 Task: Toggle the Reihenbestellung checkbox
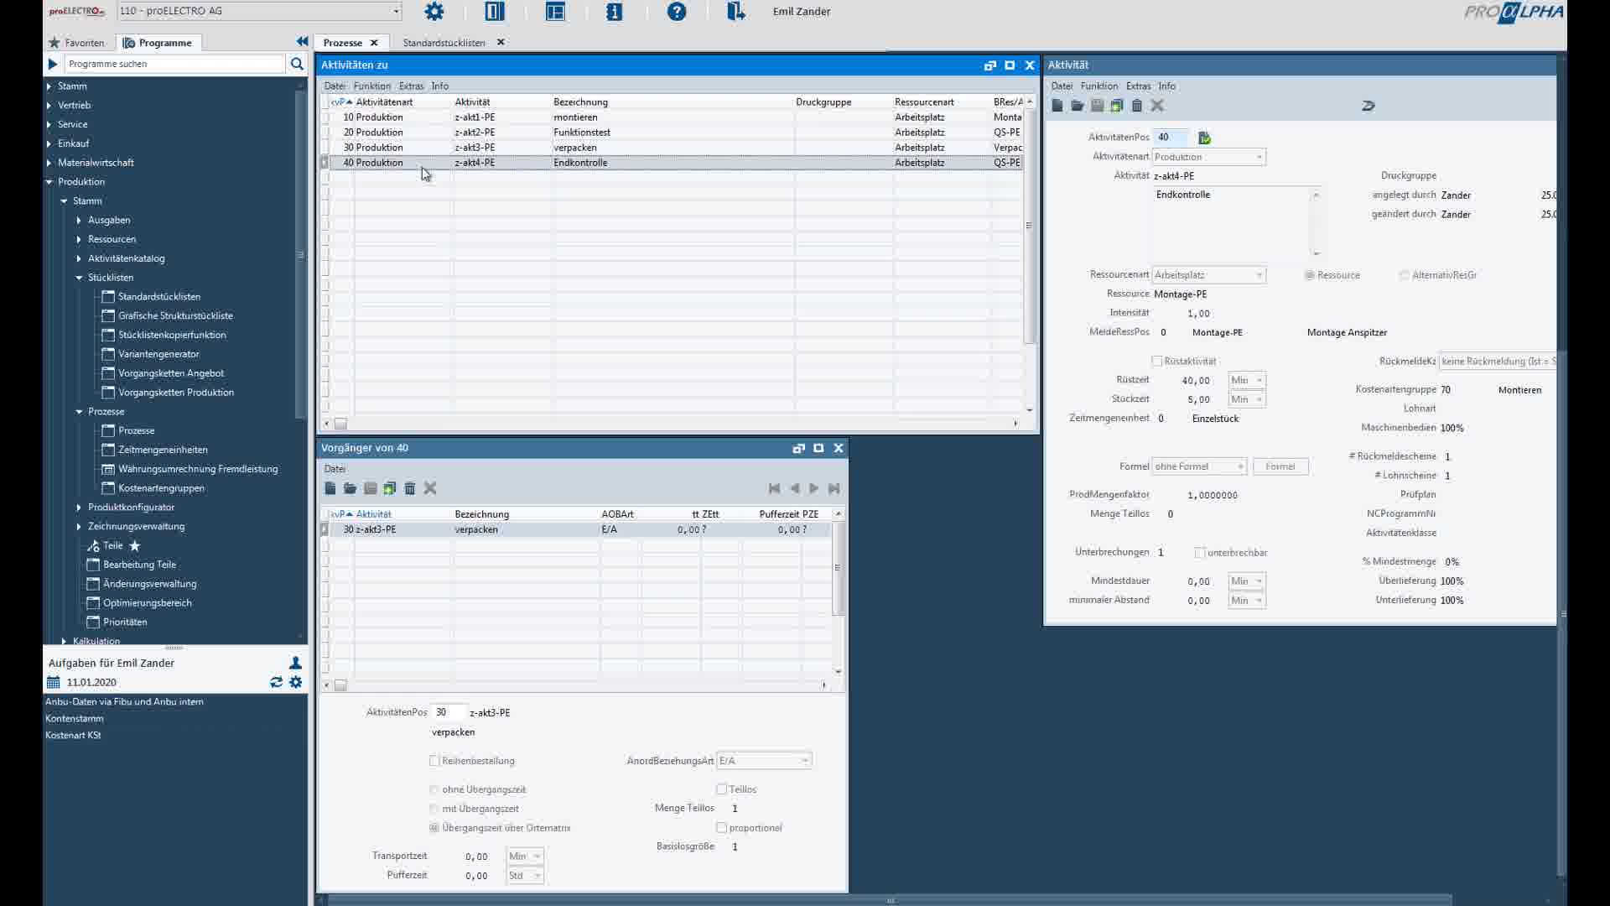tap(434, 761)
